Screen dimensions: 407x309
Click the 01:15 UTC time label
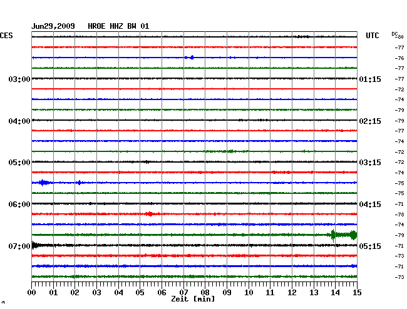(x=370, y=79)
